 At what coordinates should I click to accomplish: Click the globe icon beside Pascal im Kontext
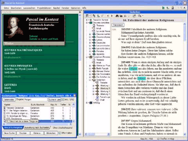click(x=91, y=20)
